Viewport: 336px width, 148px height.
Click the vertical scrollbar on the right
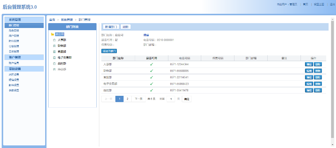(332, 79)
